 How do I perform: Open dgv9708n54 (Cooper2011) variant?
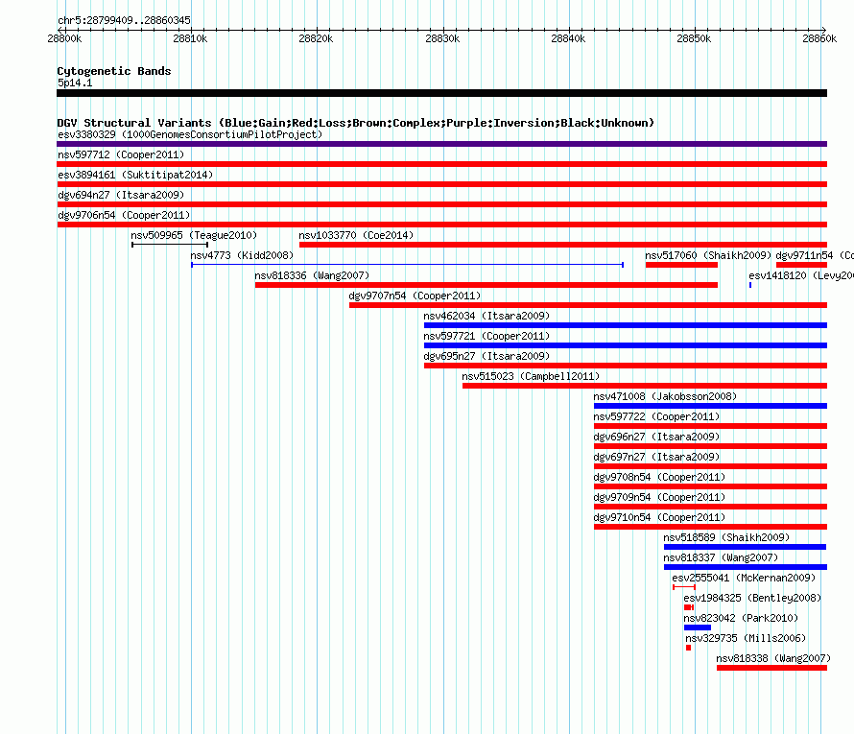click(x=710, y=486)
